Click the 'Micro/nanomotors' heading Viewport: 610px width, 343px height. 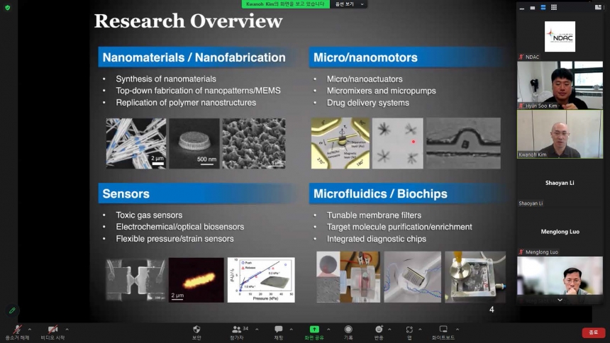[x=365, y=57]
